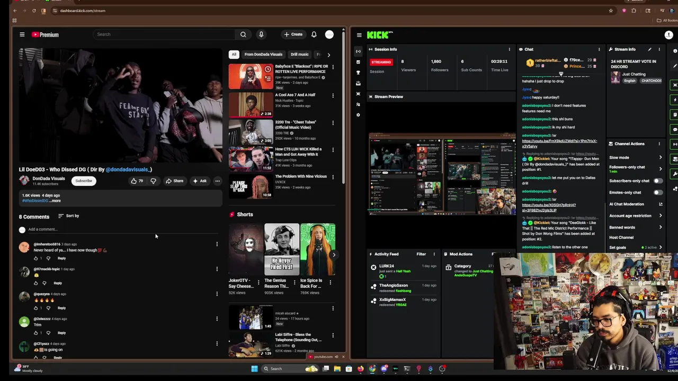Share the Who Dissed DG video
This screenshot has width=678, height=381.
[174, 181]
